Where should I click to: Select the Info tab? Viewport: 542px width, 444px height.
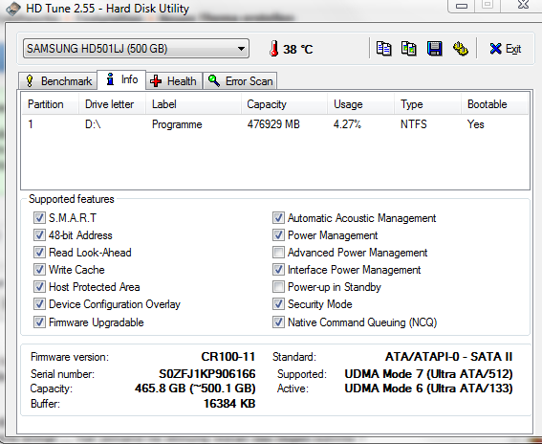point(121,79)
